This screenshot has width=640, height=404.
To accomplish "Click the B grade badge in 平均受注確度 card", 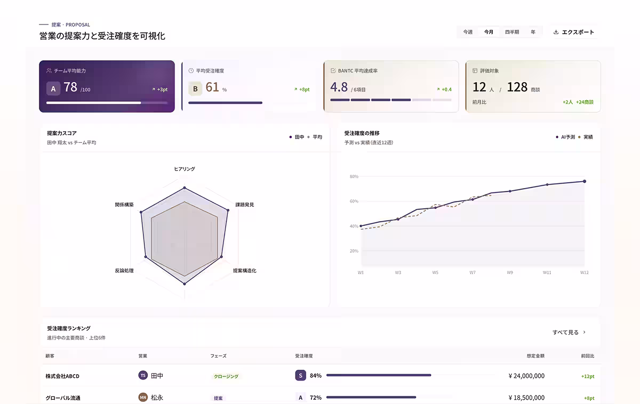I will (x=195, y=88).
